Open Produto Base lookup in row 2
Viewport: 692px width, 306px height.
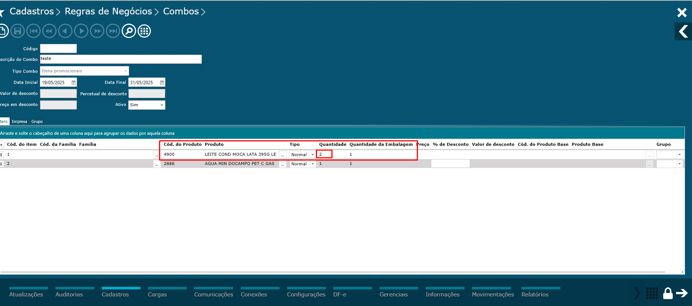pos(649,164)
